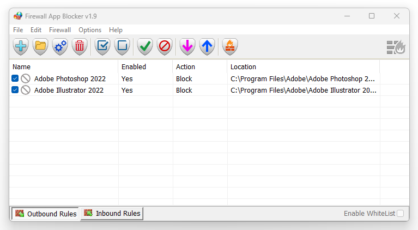Click the blue plus Add Application icon
Viewport: 418px width, 230px height.
21,47
